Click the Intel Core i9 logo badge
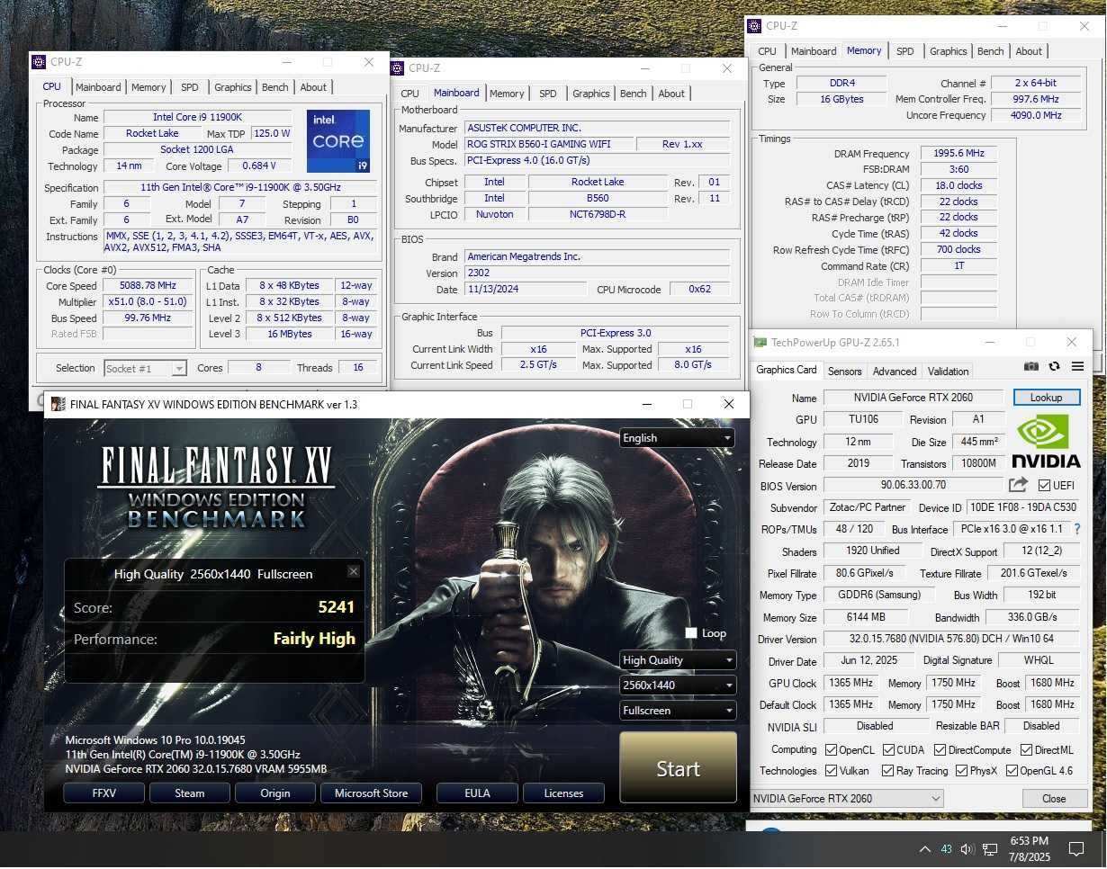Viewport: 1107px width, 869px height. [338, 141]
